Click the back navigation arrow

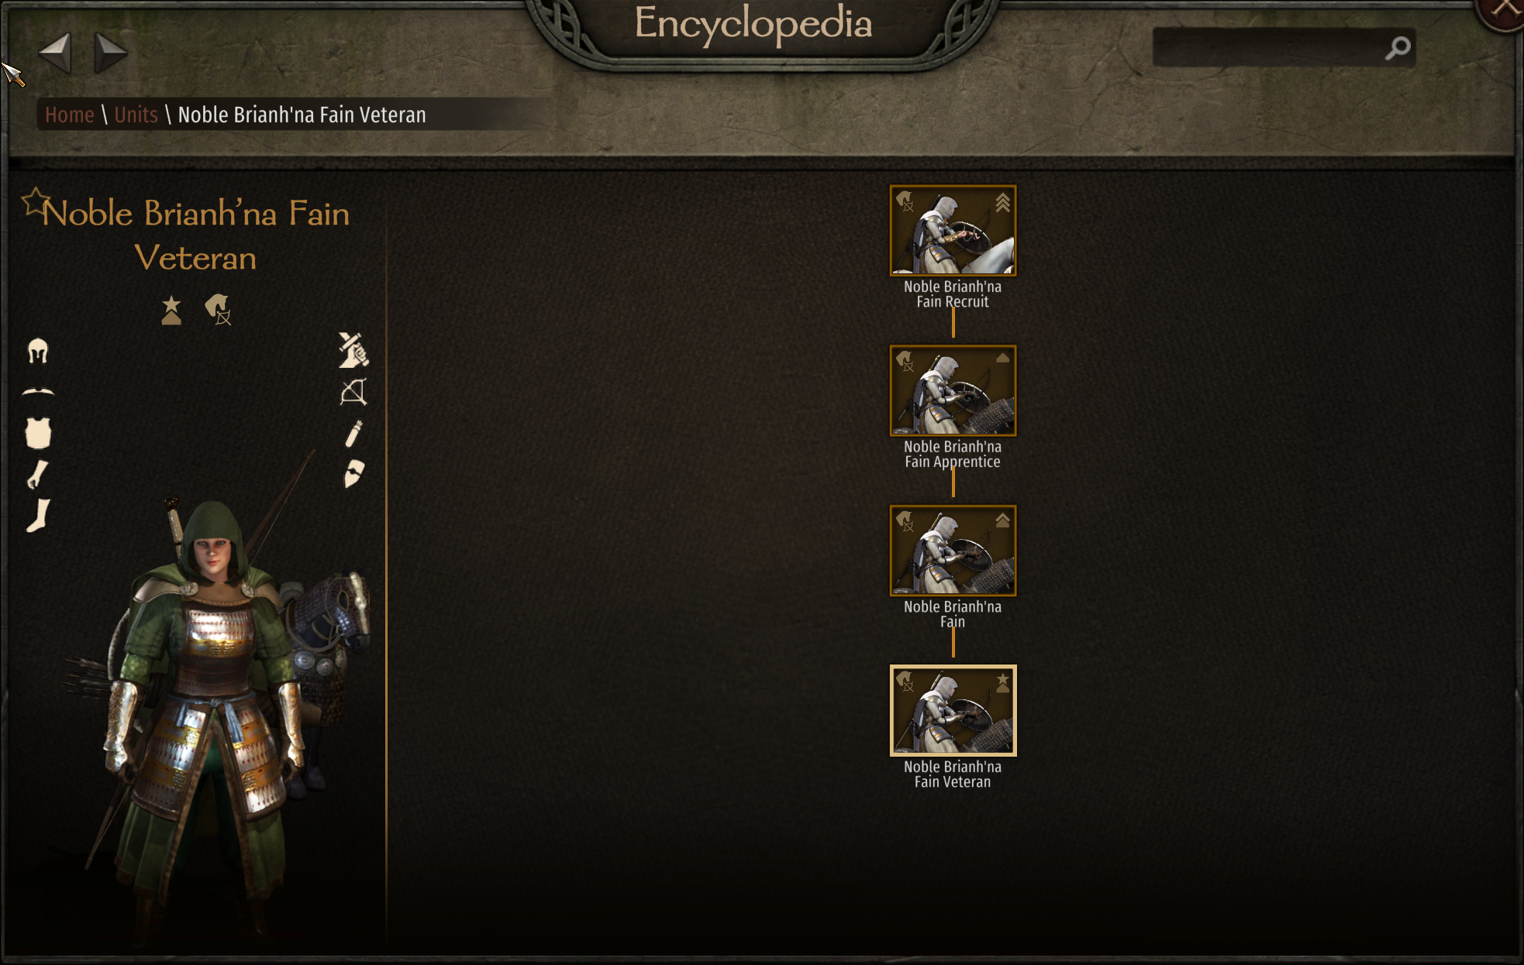click(55, 53)
